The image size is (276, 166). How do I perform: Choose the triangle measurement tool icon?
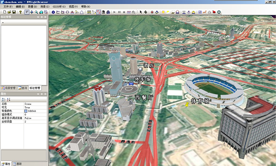[82, 12]
